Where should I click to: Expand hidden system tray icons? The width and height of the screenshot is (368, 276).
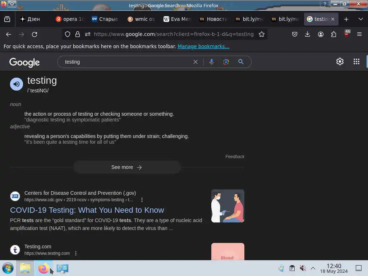(313, 268)
